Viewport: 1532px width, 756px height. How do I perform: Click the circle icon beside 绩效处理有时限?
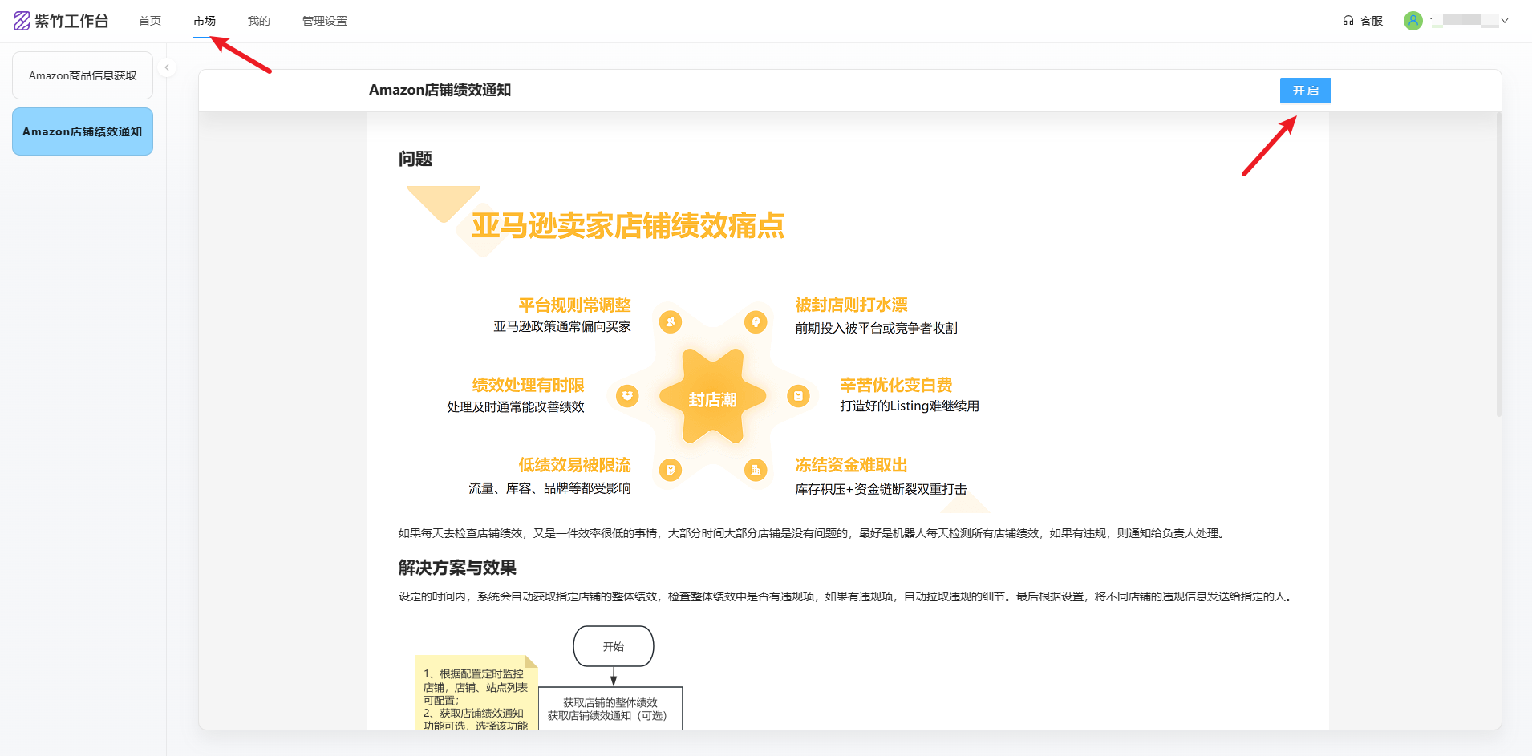coord(627,395)
